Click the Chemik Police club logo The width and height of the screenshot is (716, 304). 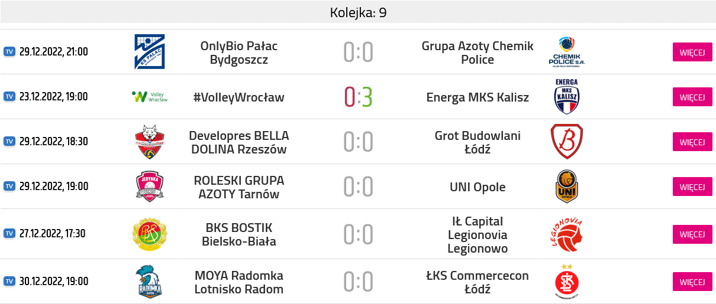pyautogui.click(x=566, y=52)
